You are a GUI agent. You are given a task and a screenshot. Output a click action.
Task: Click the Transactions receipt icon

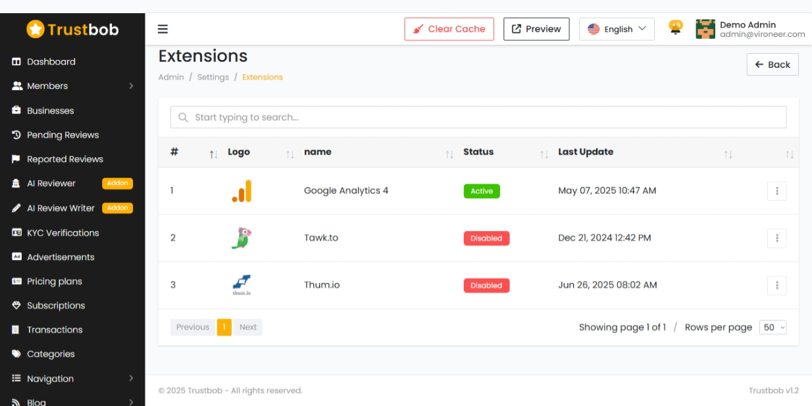coord(16,330)
